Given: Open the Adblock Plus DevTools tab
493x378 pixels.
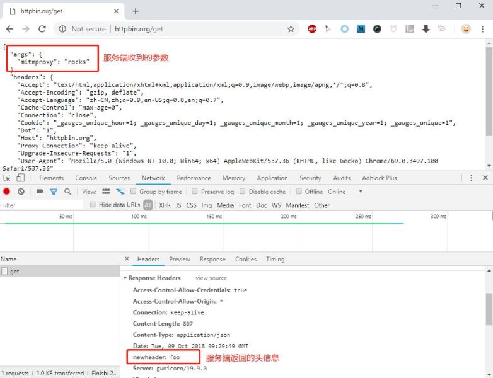Looking at the screenshot, I should (x=380, y=178).
